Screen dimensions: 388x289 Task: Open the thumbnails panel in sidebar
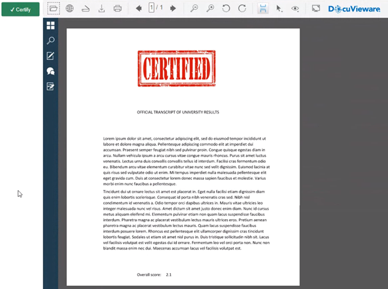click(x=50, y=25)
